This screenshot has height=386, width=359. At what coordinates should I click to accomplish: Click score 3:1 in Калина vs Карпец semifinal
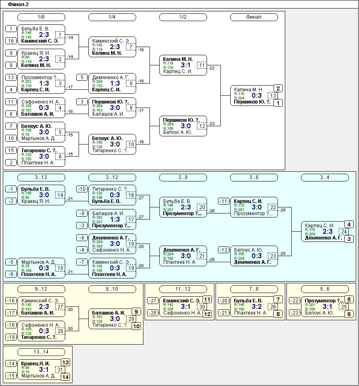coord(186,65)
